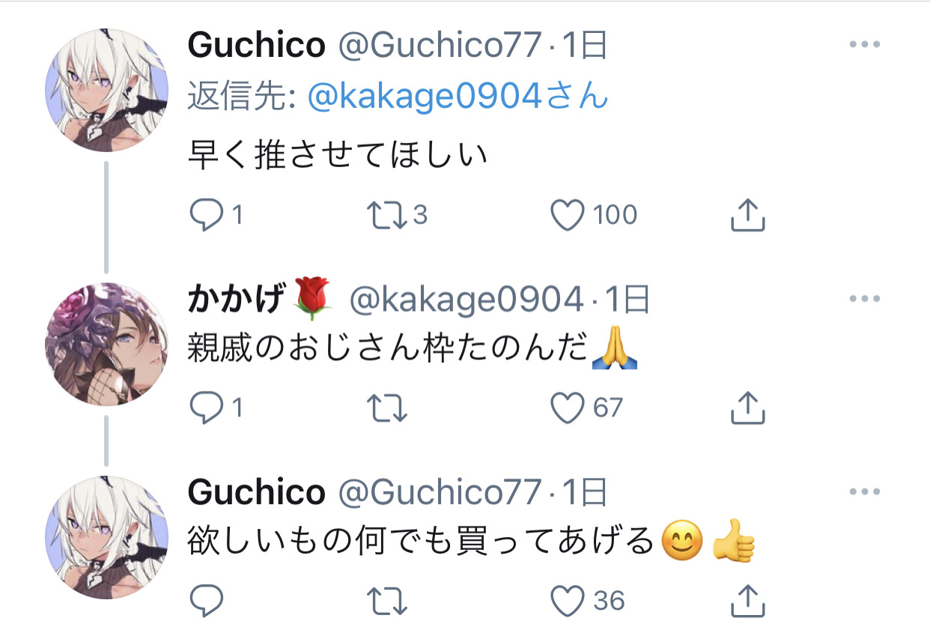Open かかげ's profile picture
Viewport: 930px width, 633px height.
106,345
